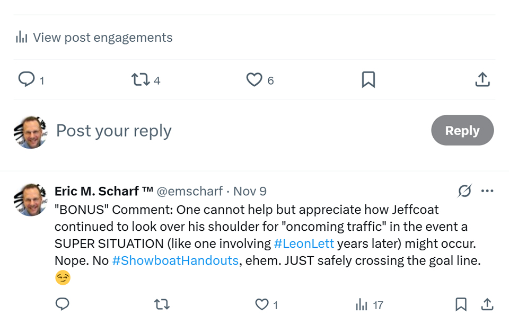Reply to the BONUS Comment post
This screenshot has height=325, width=509.
point(63,304)
